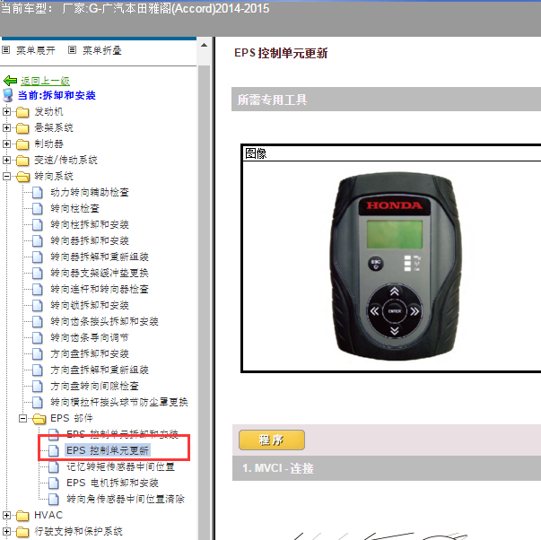Click the document icon beside 方向盘拆卸和安装

coord(38,354)
